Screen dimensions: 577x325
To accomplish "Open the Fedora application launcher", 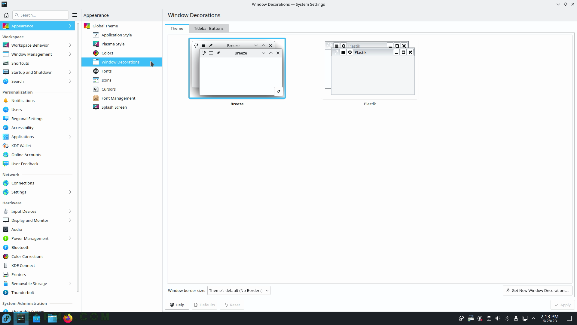I will (x=7, y=318).
